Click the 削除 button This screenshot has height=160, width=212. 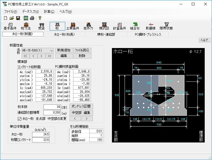82,56
